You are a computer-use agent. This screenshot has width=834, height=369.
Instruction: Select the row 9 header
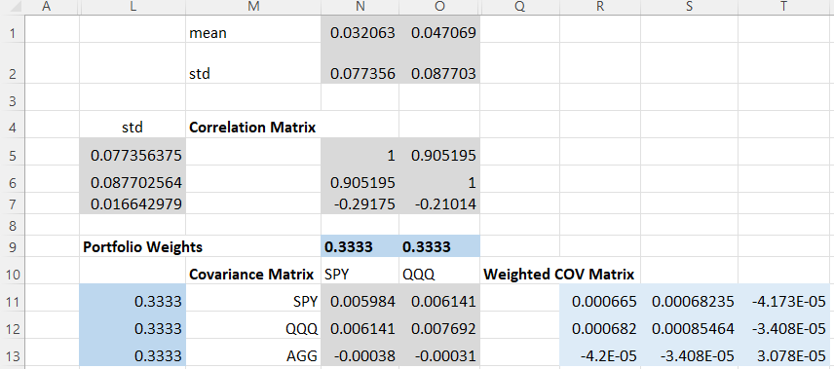pos(13,247)
